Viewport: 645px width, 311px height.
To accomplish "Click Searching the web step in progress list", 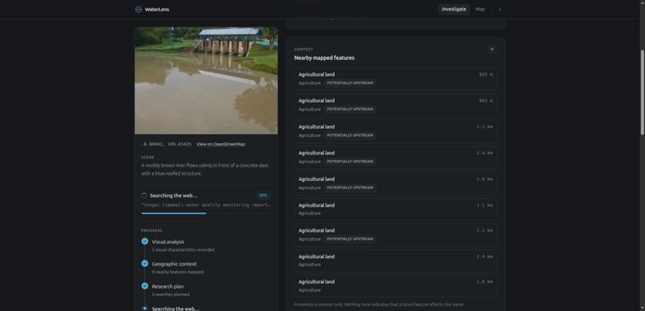I will [x=175, y=308].
